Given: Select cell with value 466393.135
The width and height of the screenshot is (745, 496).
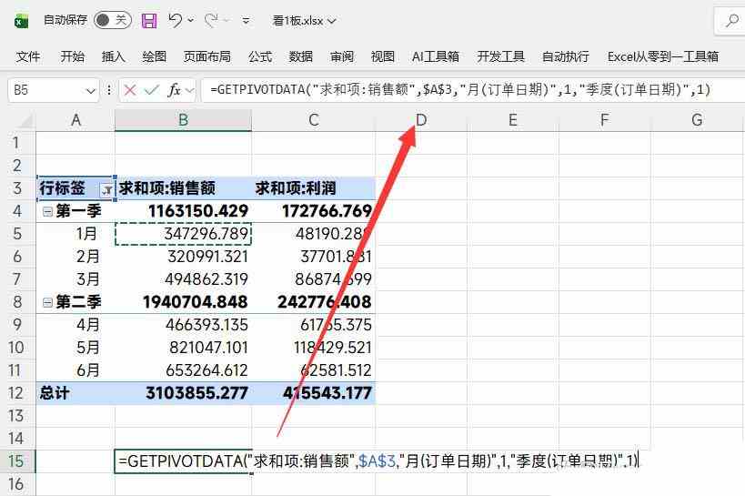Looking at the screenshot, I should click(x=184, y=325).
